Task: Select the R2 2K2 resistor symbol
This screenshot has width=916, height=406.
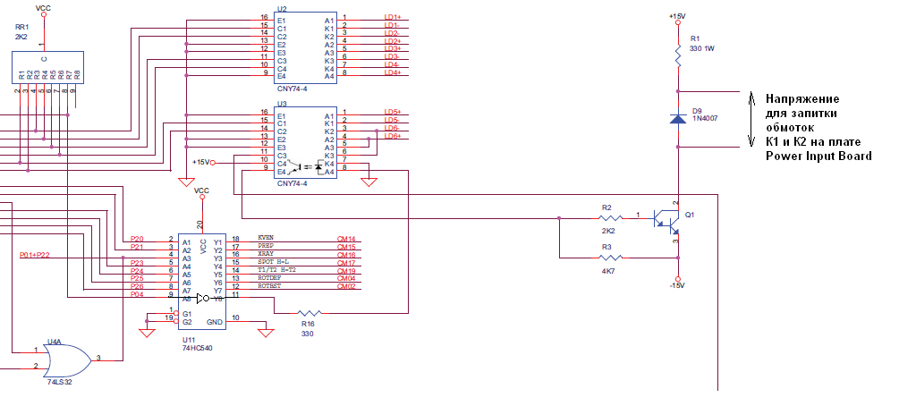Action: click(x=610, y=216)
